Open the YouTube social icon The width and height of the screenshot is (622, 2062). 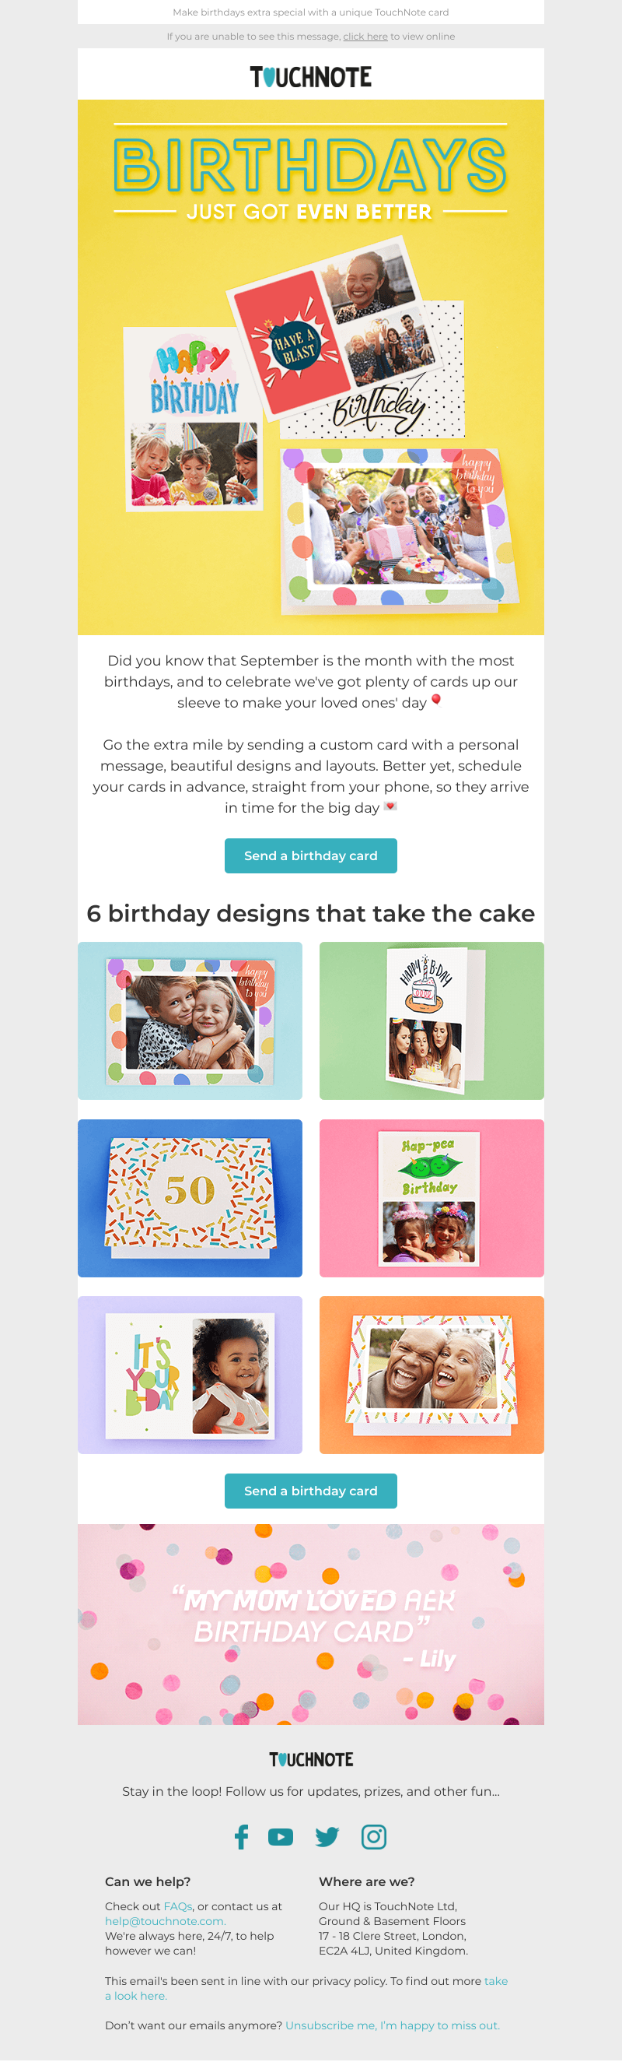point(281,1837)
